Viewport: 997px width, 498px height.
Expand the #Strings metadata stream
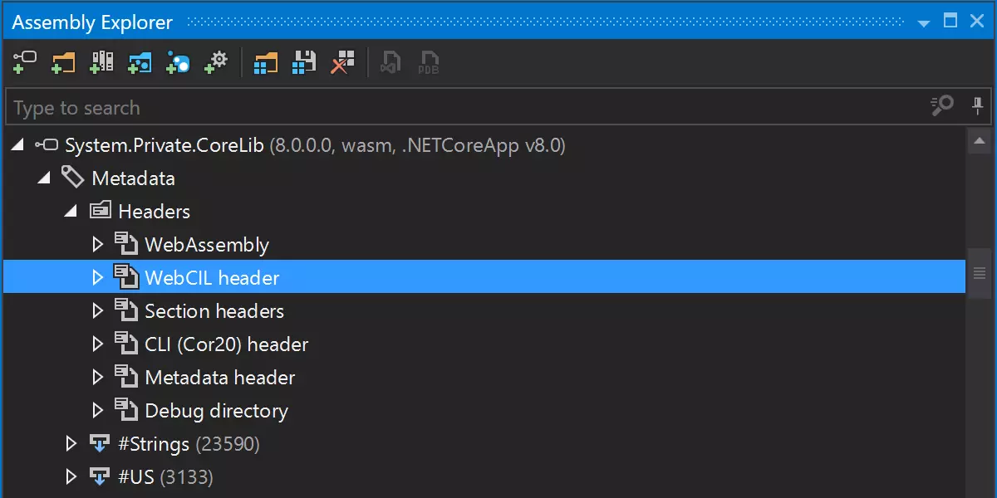coord(71,444)
